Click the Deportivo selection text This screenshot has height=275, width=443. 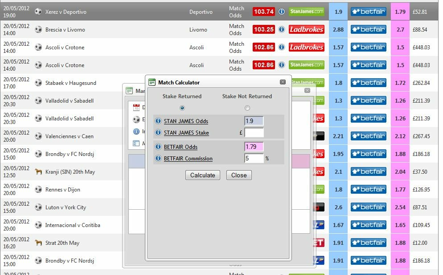(201, 12)
